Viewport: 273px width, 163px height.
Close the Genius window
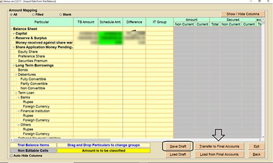pos(268,1)
